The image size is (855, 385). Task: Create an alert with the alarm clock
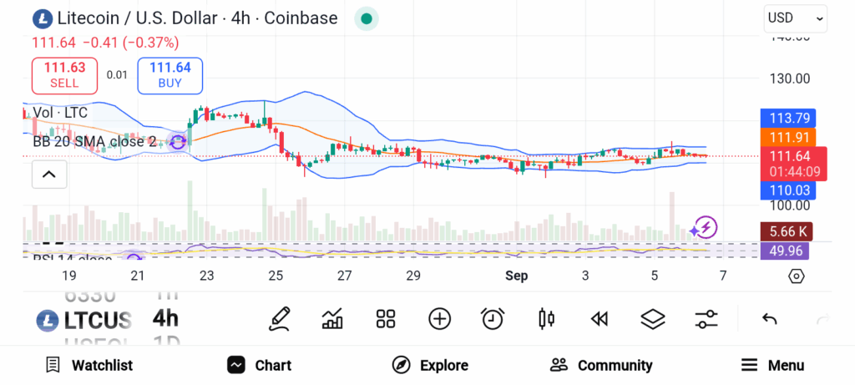[x=493, y=318]
